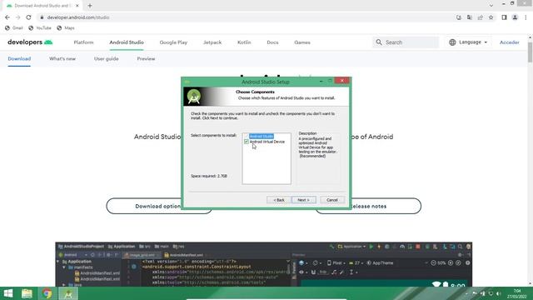Image resolution: width=533 pixels, height=300 pixels.
Task: Open the Docs nav item
Action: point(272,42)
